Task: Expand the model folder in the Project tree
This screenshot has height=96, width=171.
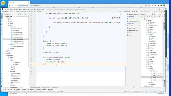Action: 9,48
